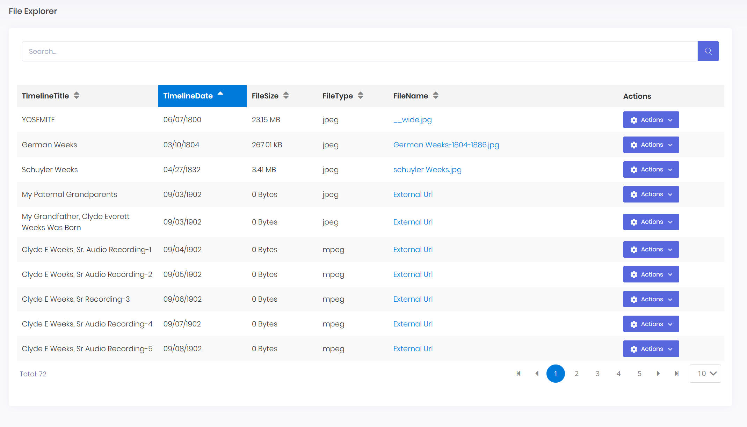
Task: Expand the page size selector showing 10
Action: pos(705,374)
